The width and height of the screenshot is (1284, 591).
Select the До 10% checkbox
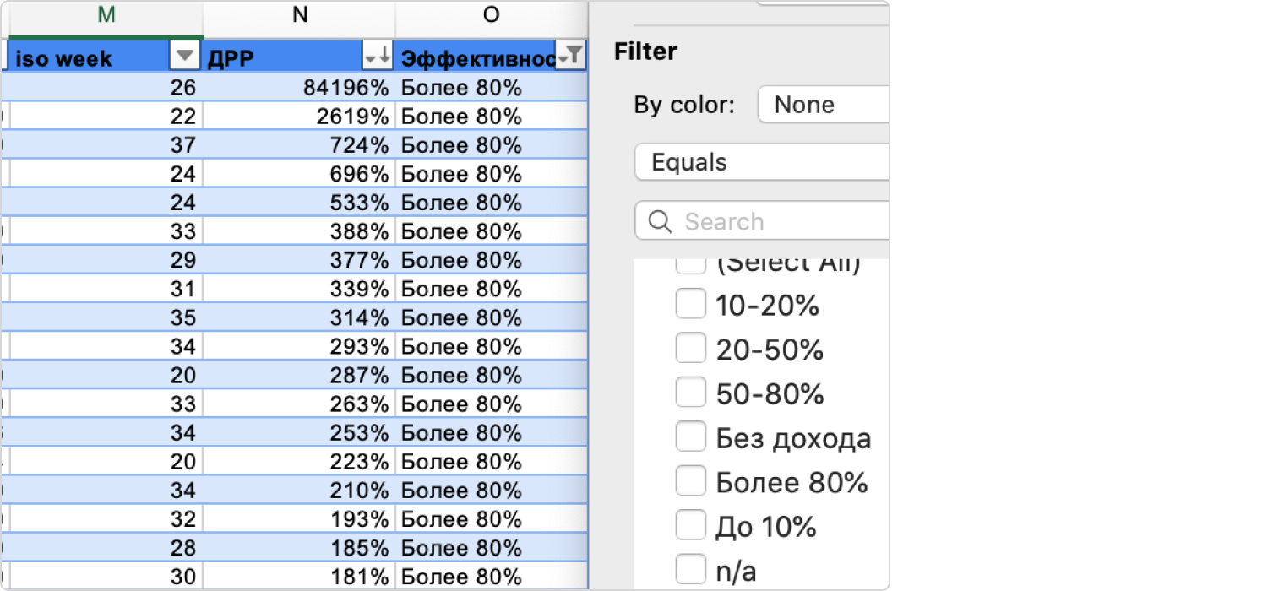pyautogui.click(x=690, y=527)
